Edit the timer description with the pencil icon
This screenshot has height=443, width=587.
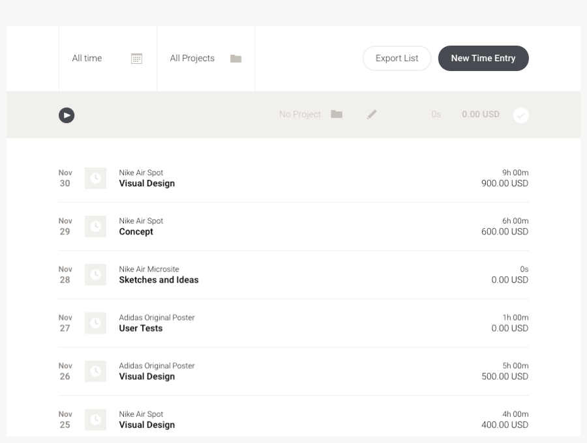tap(372, 114)
